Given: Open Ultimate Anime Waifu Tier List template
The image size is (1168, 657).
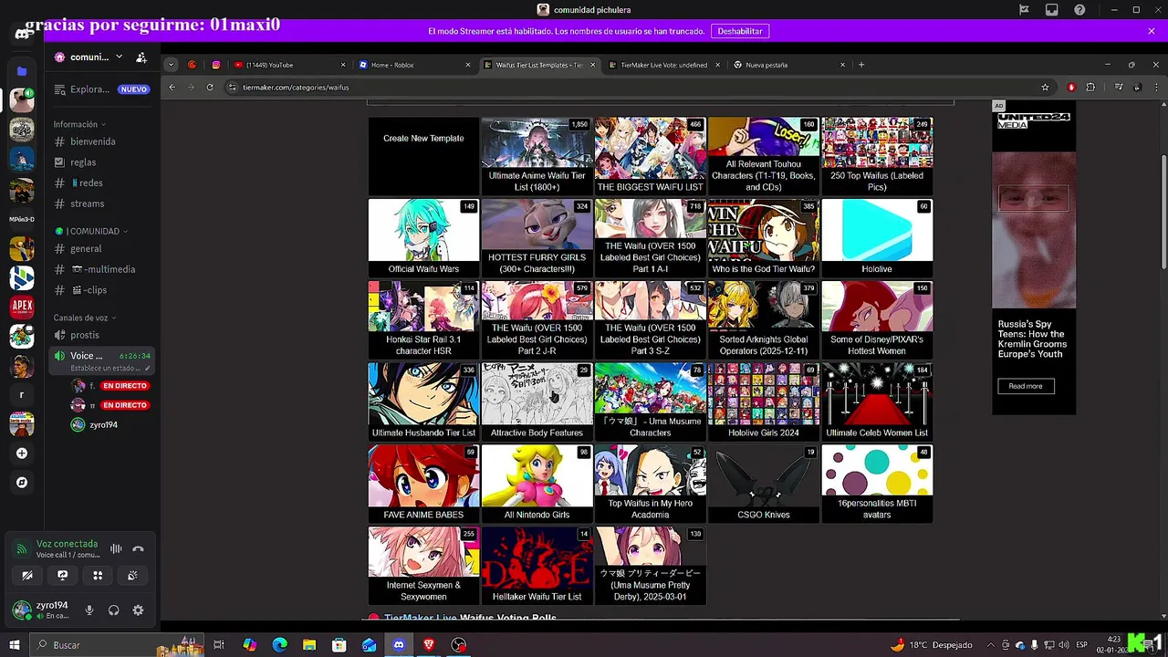Looking at the screenshot, I should tap(537, 156).
